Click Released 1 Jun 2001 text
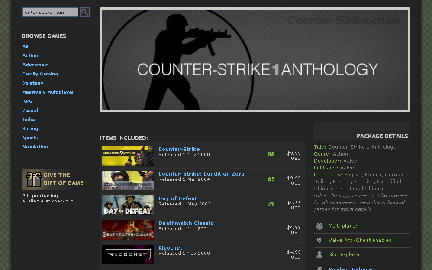Screen dimensions: 432x270 pyautogui.click(x=184, y=229)
